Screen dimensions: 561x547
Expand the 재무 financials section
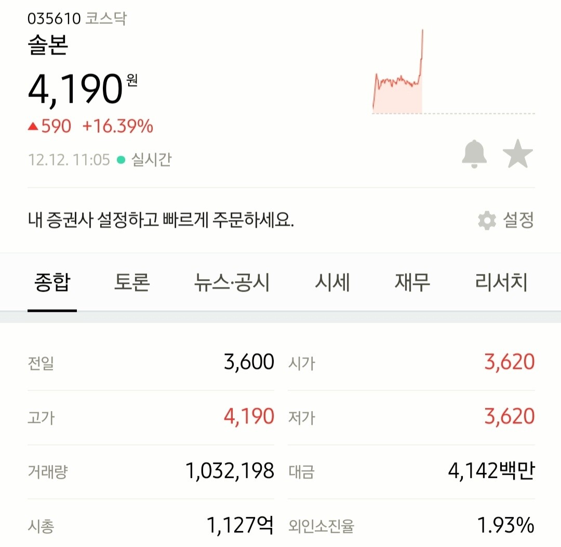pos(411,282)
